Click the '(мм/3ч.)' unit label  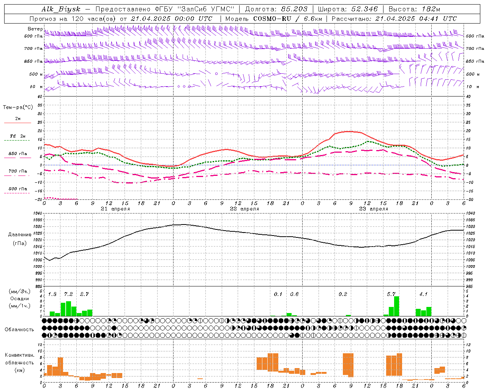click(x=20, y=291)
